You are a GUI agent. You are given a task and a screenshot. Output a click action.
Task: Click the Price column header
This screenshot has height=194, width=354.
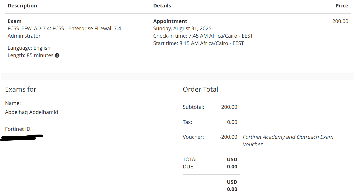point(342,6)
